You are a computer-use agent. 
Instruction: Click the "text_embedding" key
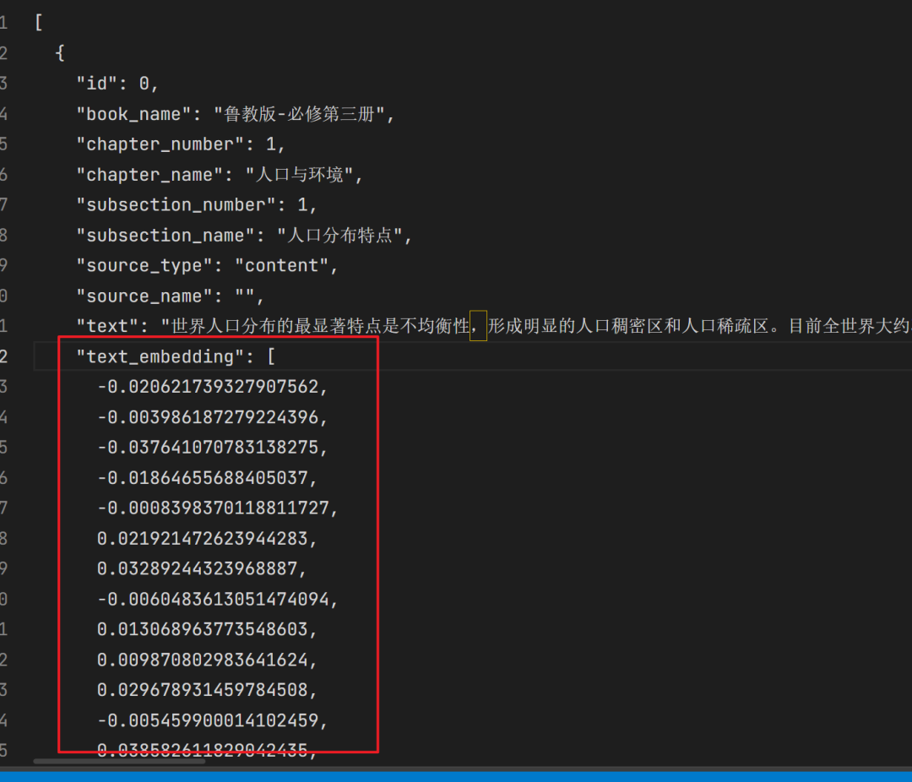point(159,356)
